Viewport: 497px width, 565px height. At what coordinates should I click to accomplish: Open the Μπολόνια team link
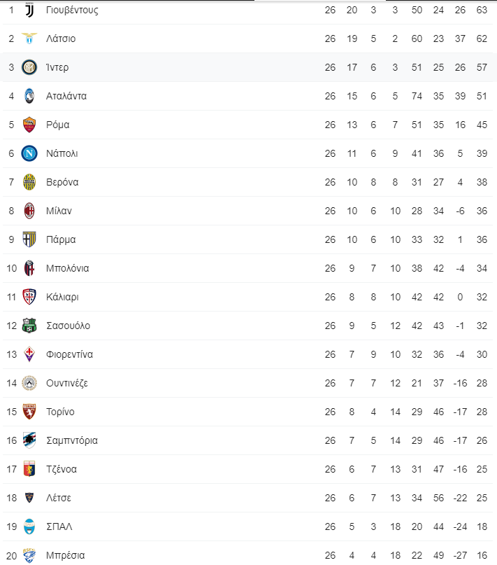[67, 268]
